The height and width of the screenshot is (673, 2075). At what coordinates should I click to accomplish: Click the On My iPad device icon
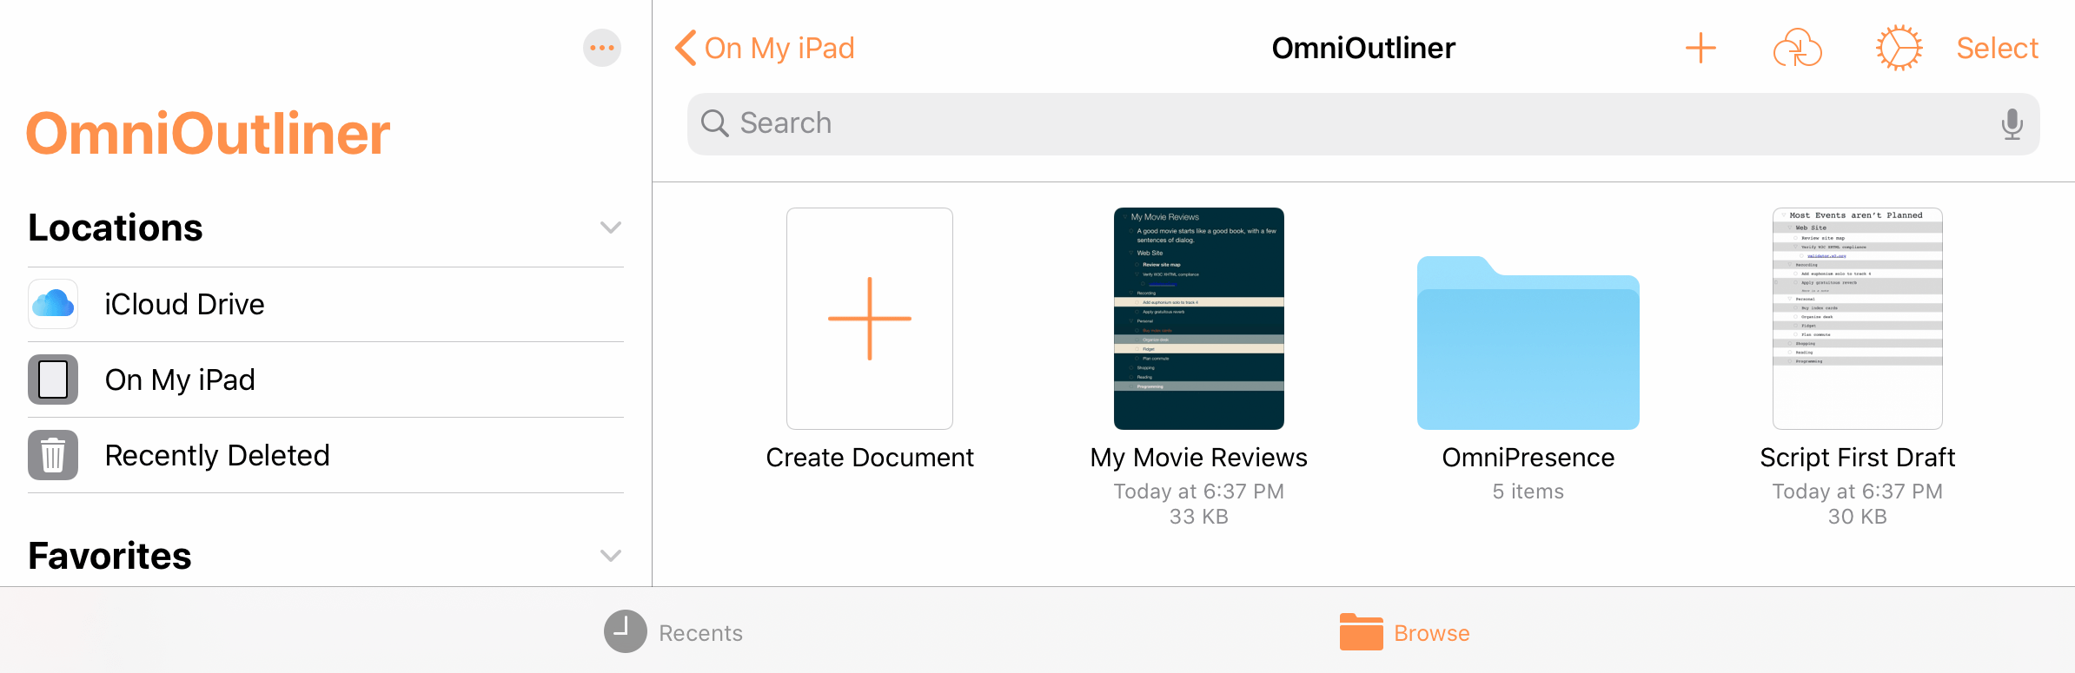[53, 379]
